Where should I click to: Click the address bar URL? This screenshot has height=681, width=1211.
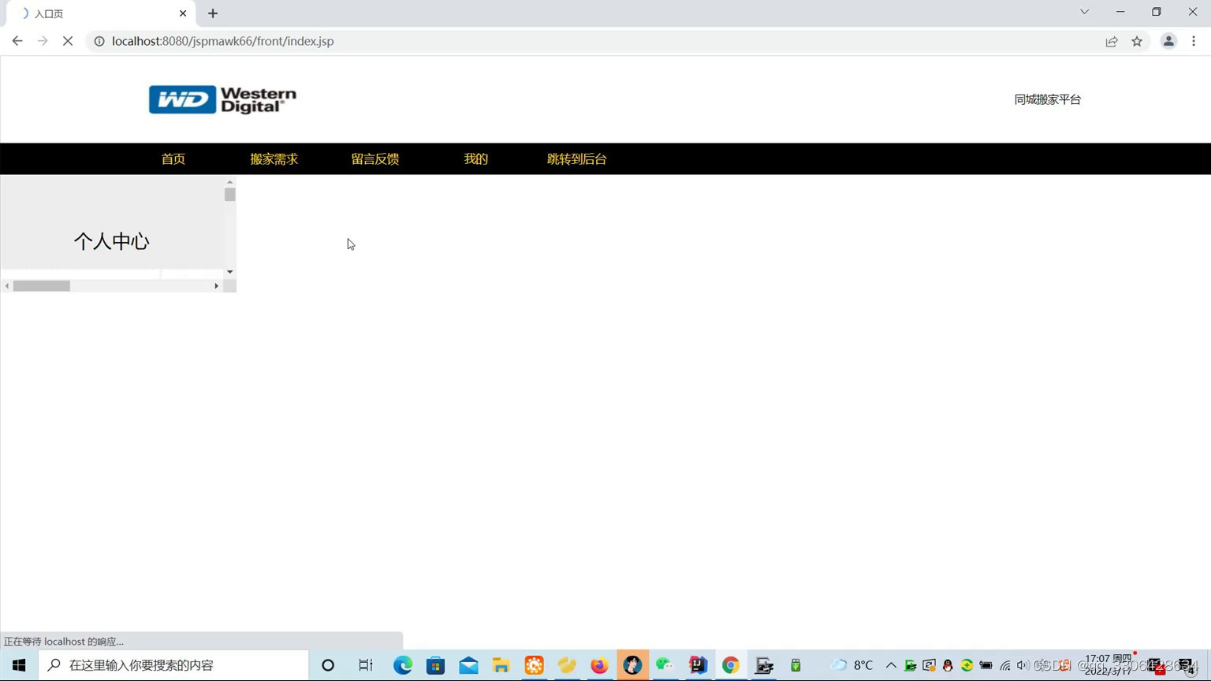click(x=222, y=41)
